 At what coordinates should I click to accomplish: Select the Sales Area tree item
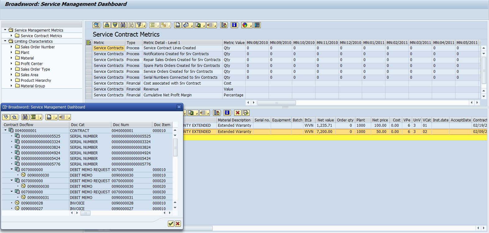click(x=30, y=75)
